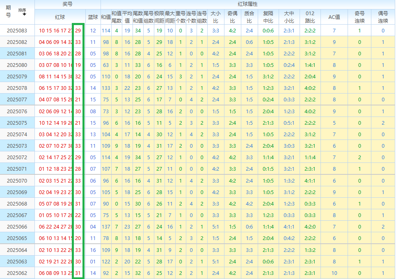
Task: Click sum value 133 in row 2025078
Action: coord(106,88)
